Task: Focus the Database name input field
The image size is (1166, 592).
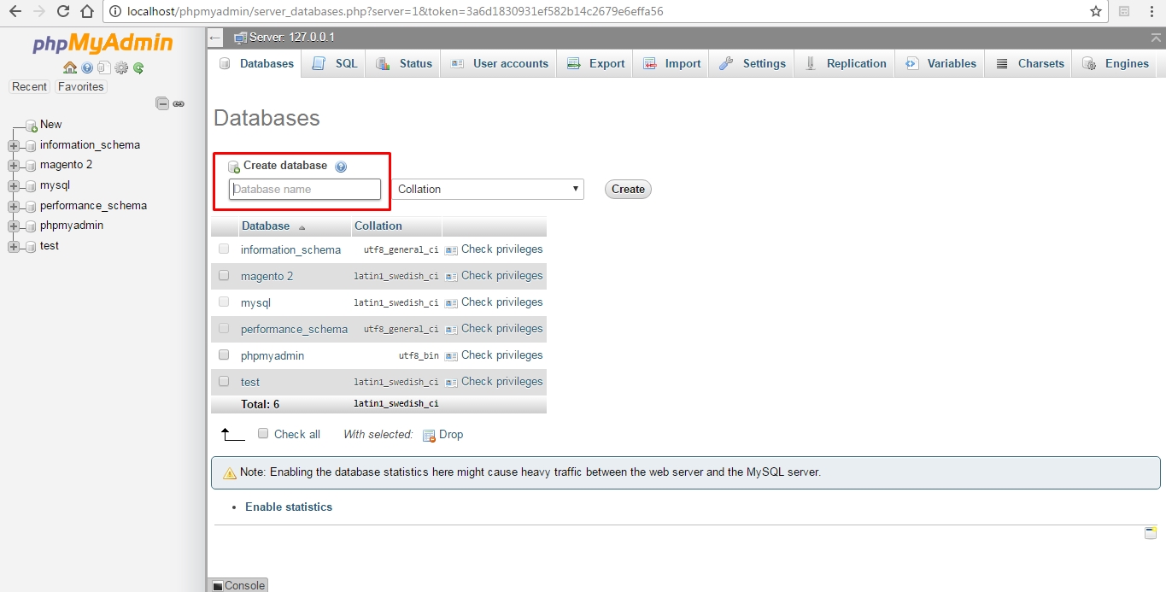Action: click(x=305, y=189)
